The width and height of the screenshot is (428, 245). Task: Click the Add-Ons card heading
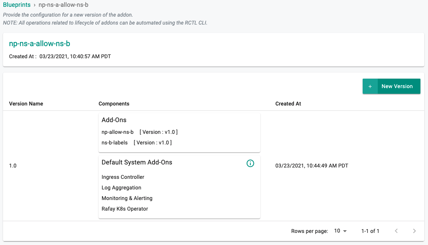[x=114, y=120]
